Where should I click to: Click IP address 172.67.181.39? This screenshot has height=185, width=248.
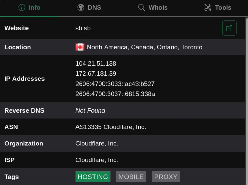click(96, 73)
